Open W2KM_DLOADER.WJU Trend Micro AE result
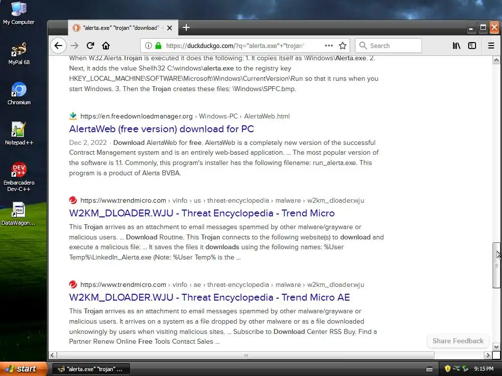This screenshot has height=376, width=502. click(x=209, y=297)
